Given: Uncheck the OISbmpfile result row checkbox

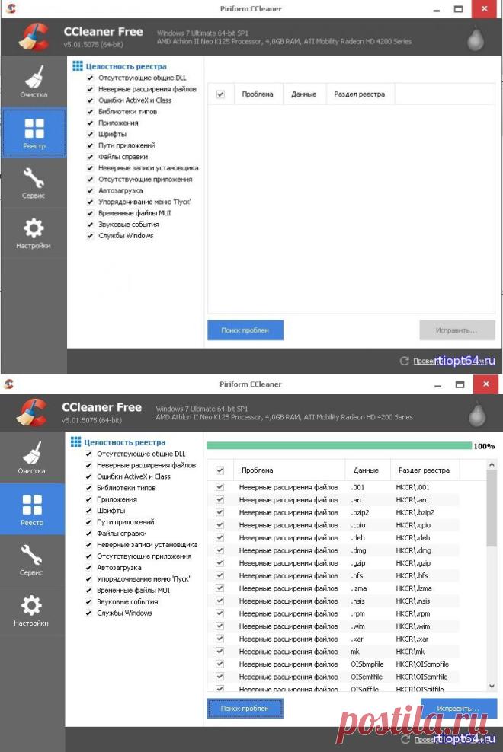Looking at the screenshot, I should (x=219, y=664).
